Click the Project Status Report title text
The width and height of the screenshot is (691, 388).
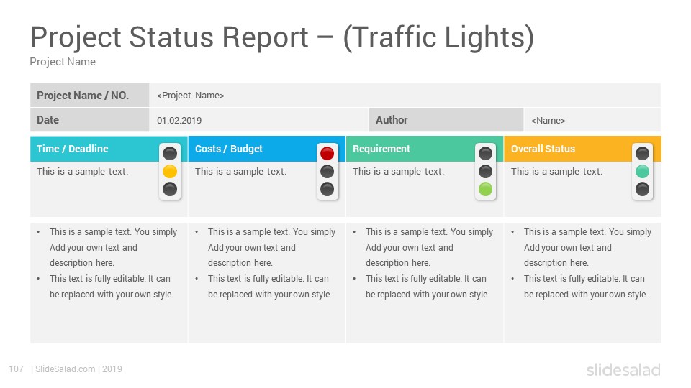point(282,37)
